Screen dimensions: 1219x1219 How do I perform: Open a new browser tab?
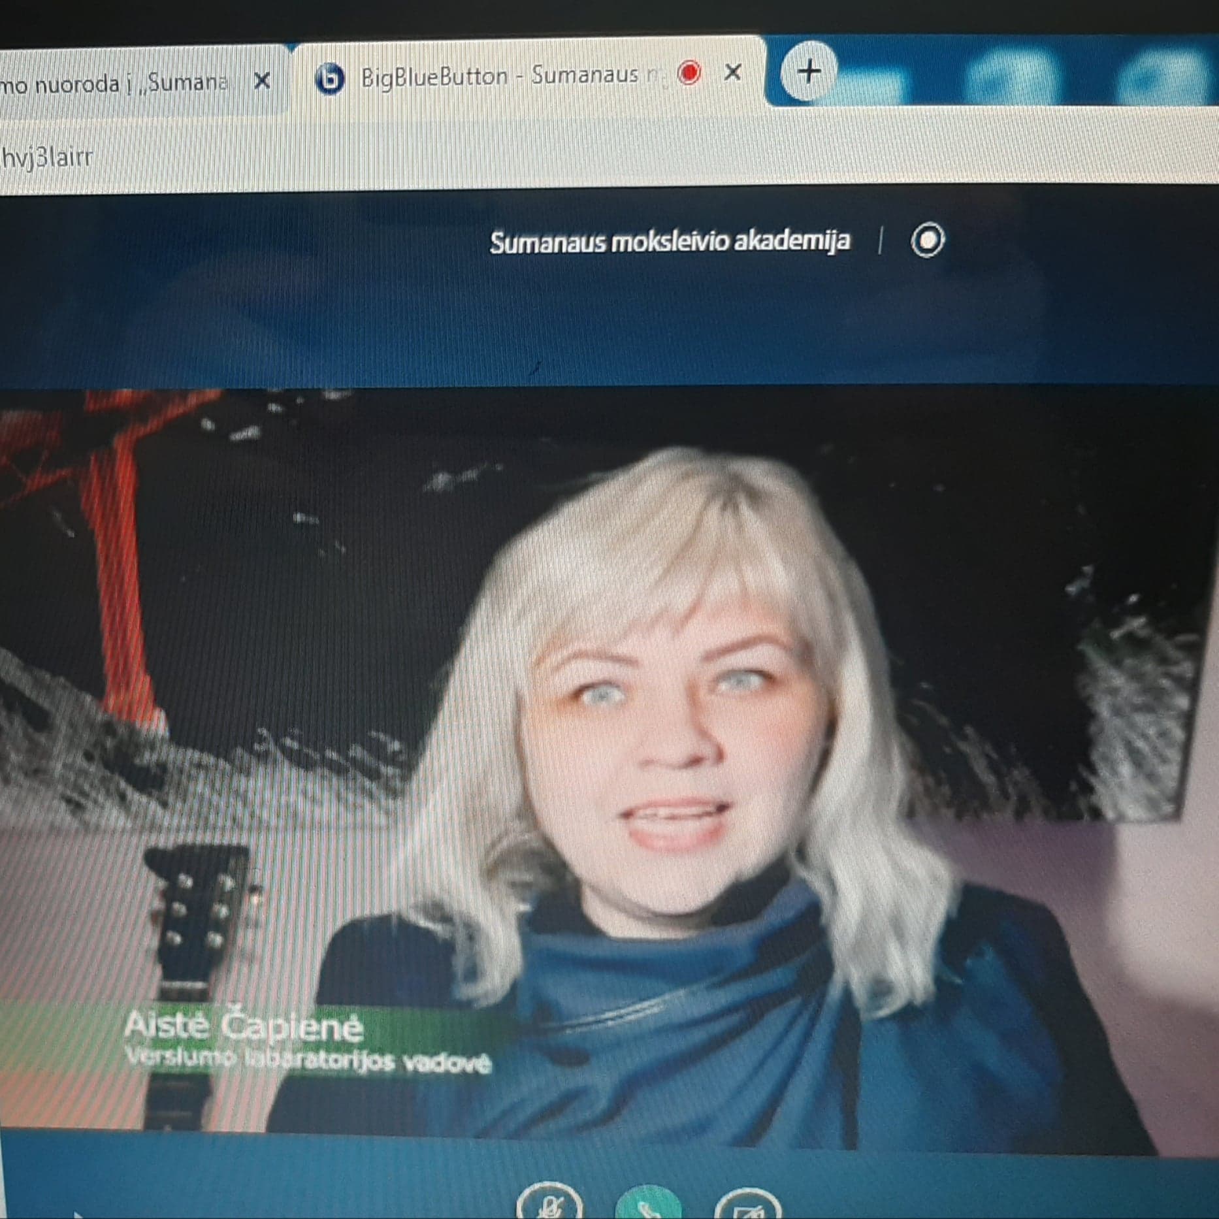(809, 71)
